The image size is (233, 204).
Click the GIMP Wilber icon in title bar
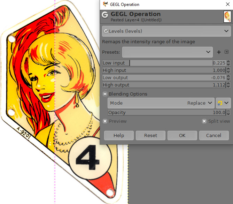[x=106, y=4]
